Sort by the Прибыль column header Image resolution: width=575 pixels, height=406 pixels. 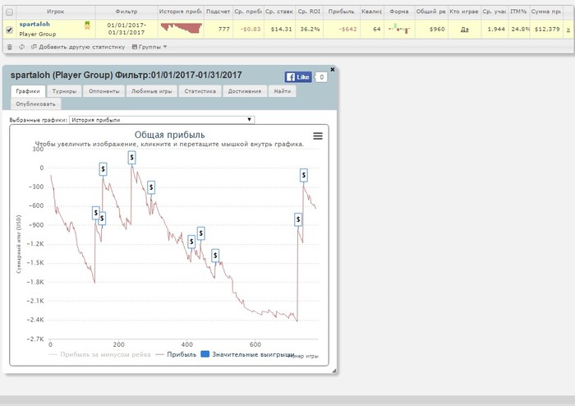342,12
